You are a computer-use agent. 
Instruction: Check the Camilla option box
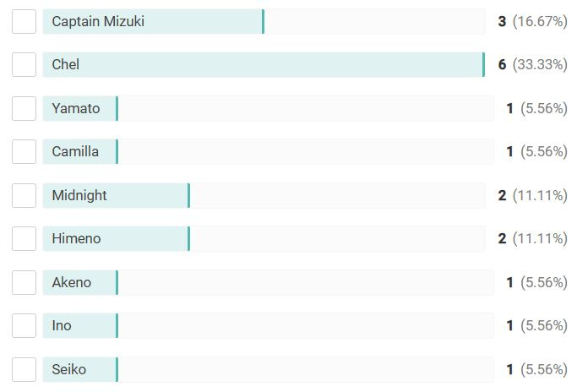pyautogui.click(x=24, y=152)
